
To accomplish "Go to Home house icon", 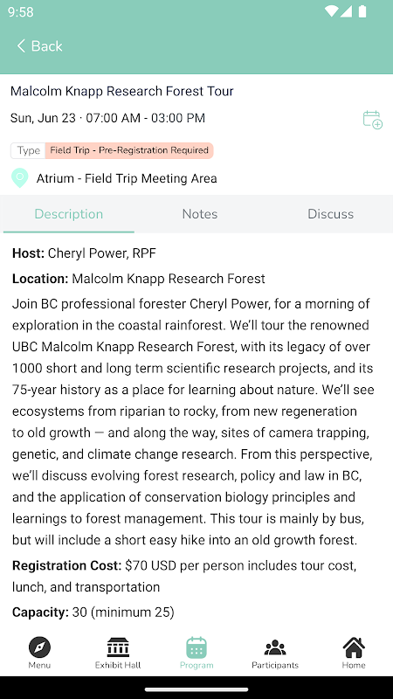I will coord(354,647).
